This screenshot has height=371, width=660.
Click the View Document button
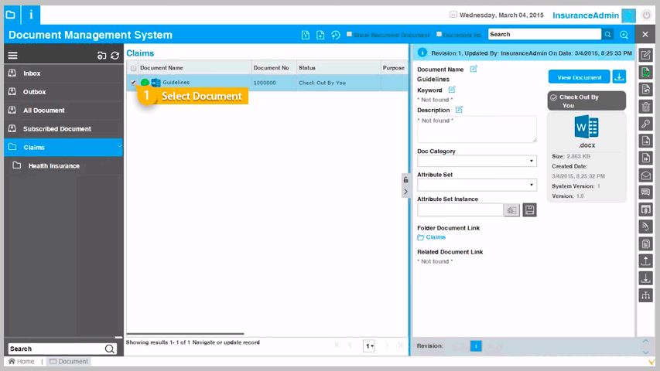pos(580,77)
